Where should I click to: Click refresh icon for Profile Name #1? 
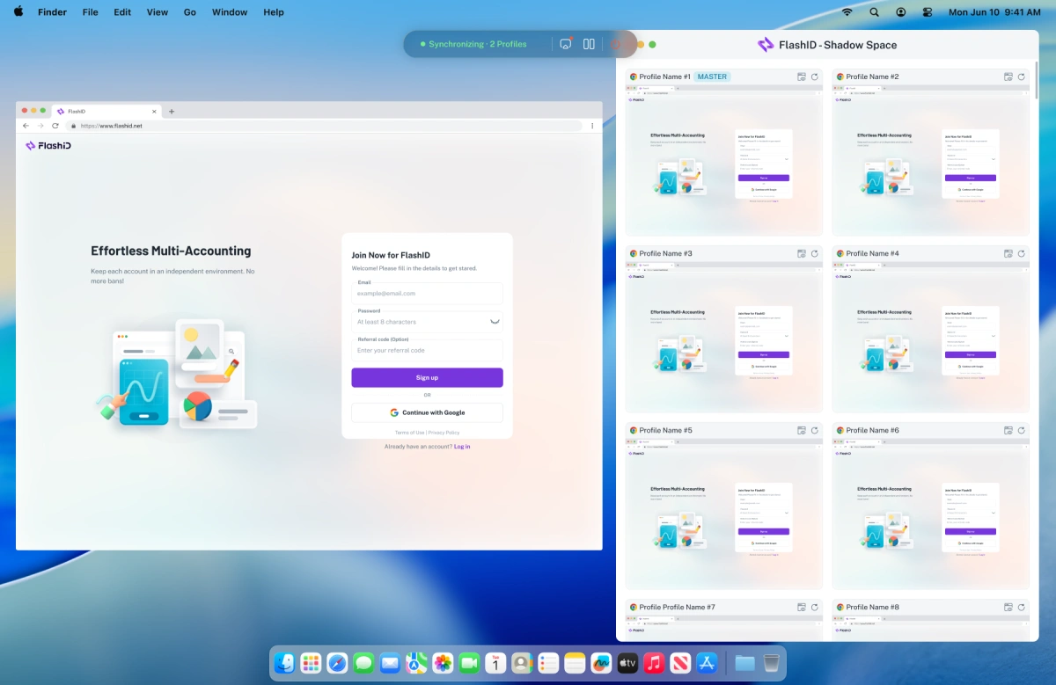(x=814, y=77)
